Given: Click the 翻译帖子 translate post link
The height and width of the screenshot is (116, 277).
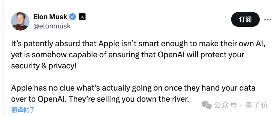Looking at the screenshot, I should click(x=23, y=110).
